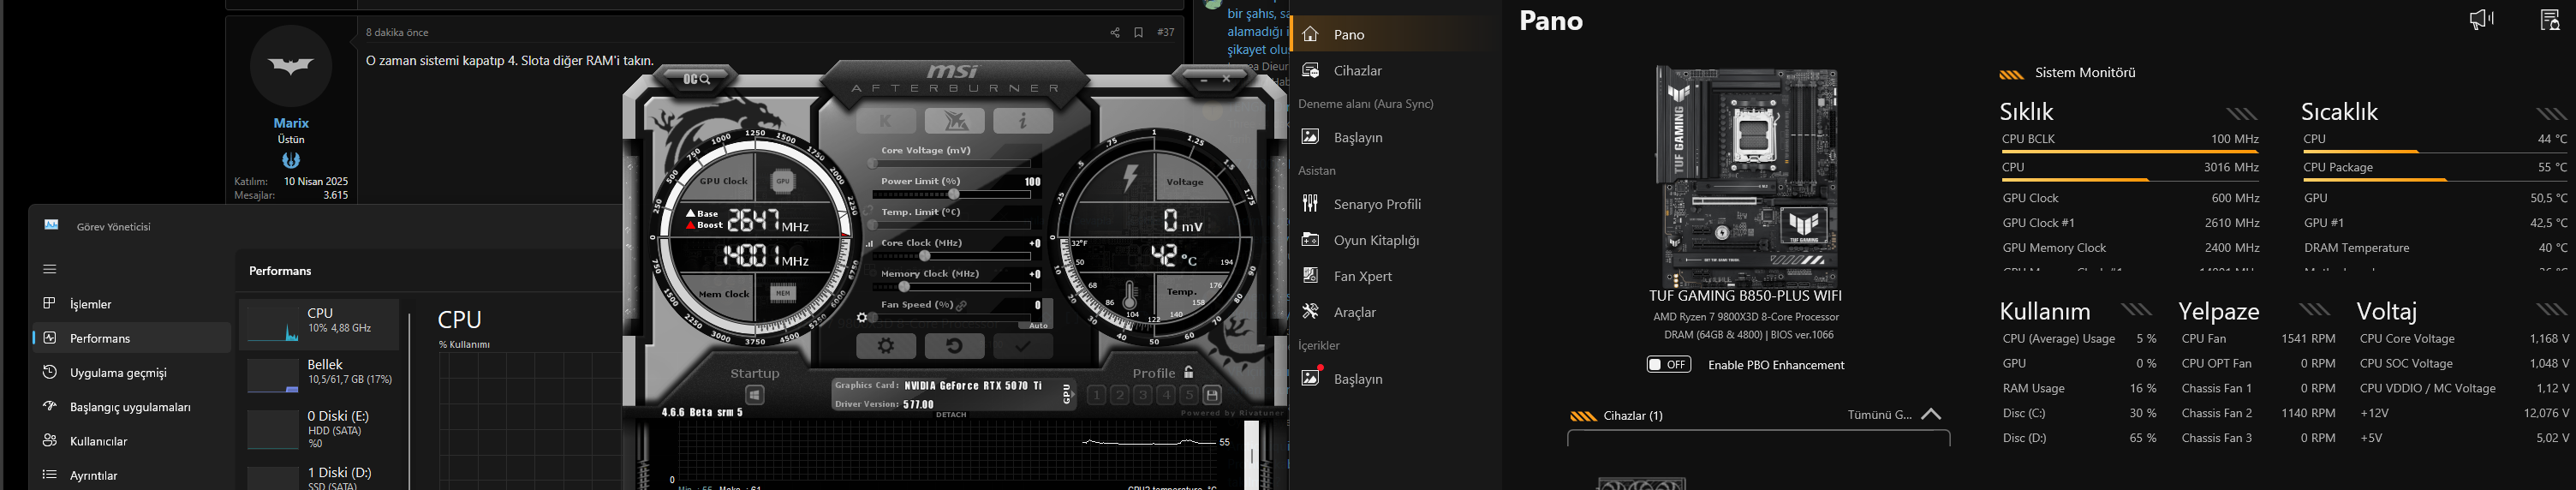This screenshot has width=2576, height=490.
Task: Apply Afterburner settings with checkmark button
Action: coord(1022,346)
